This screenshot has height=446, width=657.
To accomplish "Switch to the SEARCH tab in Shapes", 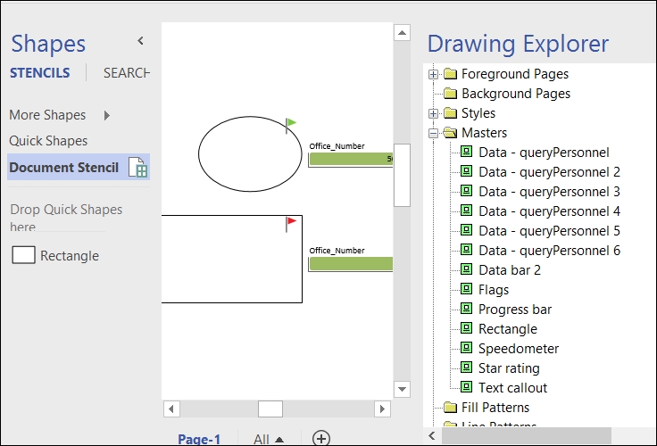I will (126, 73).
